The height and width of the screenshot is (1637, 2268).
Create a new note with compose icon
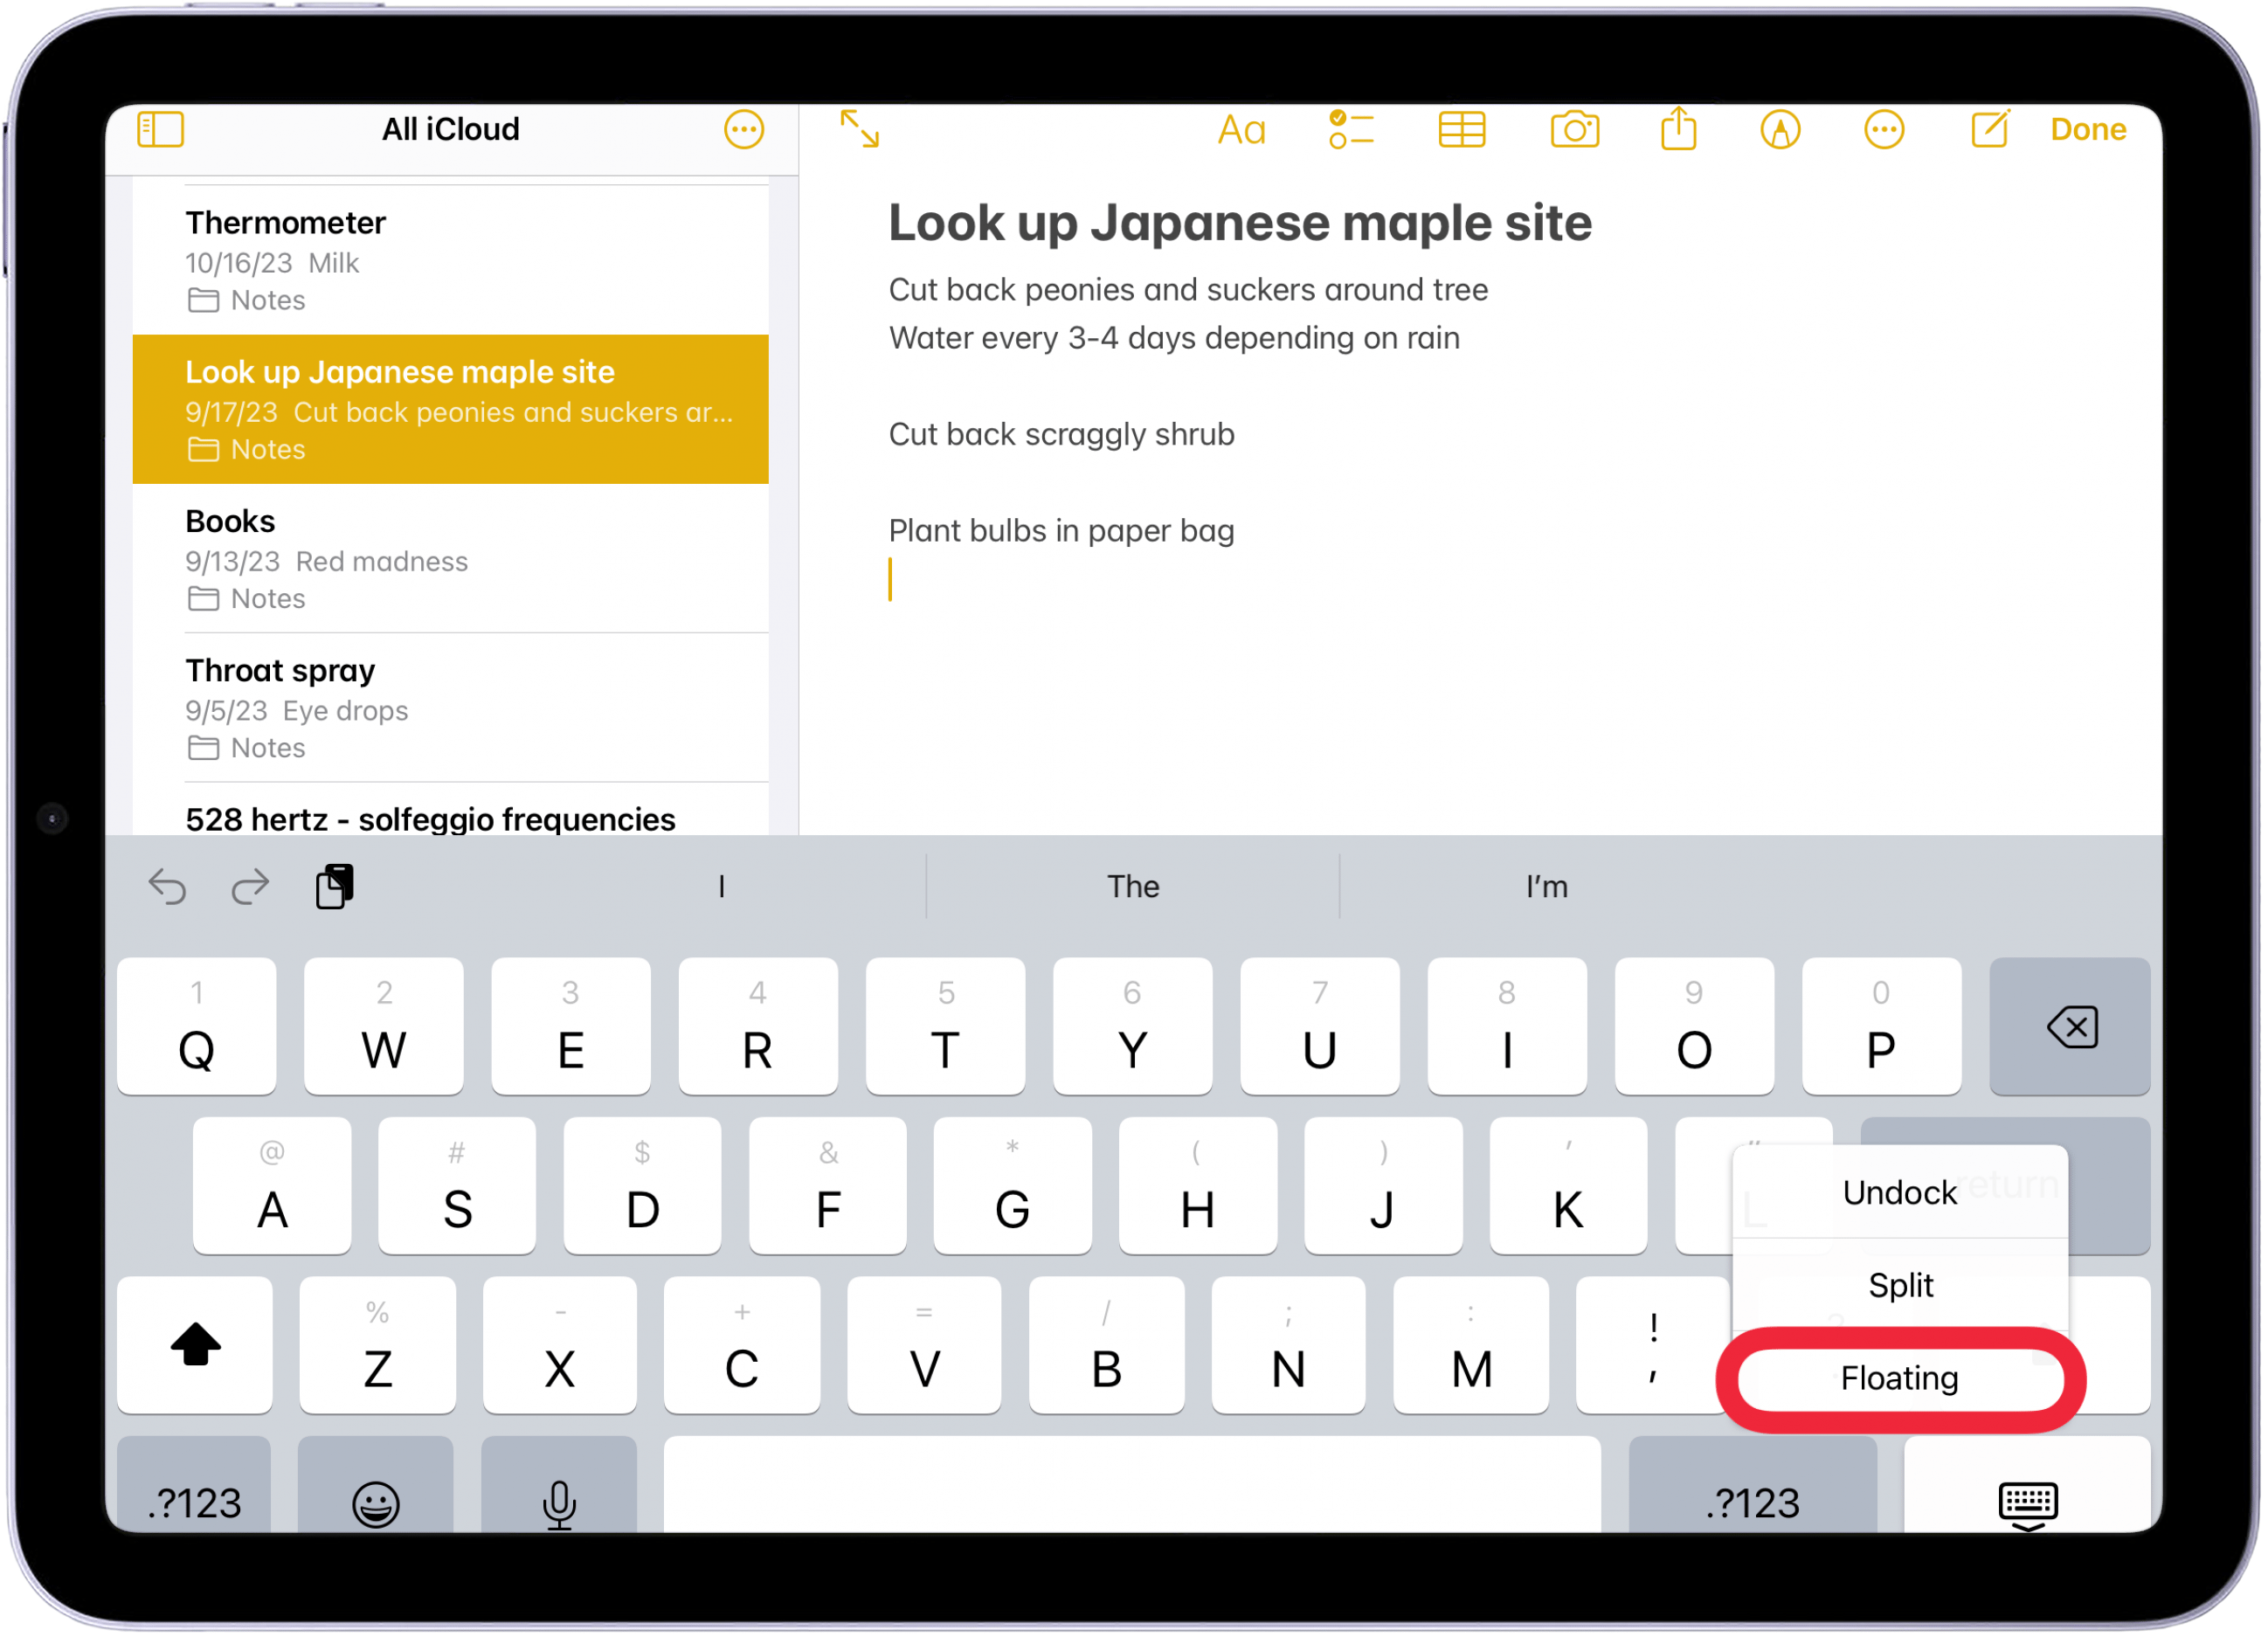[1990, 129]
